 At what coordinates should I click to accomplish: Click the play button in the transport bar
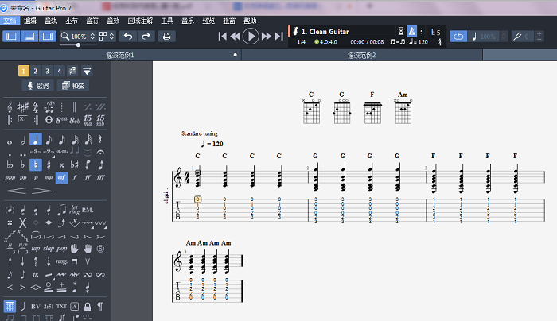click(x=251, y=36)
